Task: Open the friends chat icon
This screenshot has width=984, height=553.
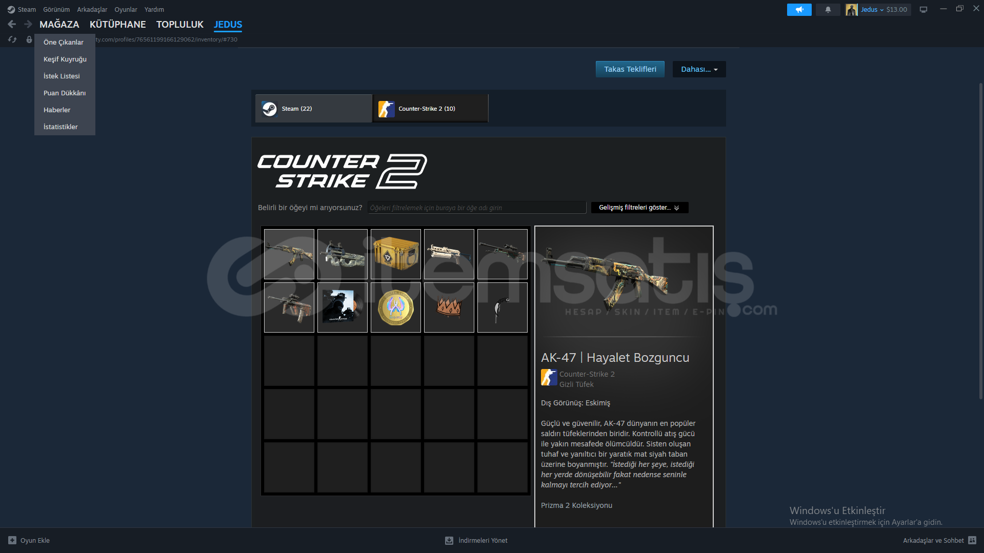Action: (972, 540)
